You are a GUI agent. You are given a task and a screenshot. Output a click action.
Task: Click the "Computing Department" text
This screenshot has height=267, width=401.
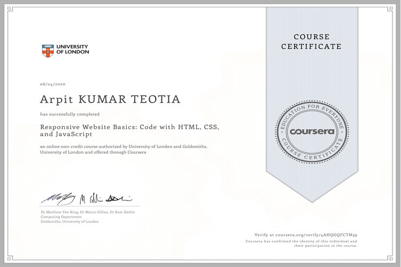(61, 217)
